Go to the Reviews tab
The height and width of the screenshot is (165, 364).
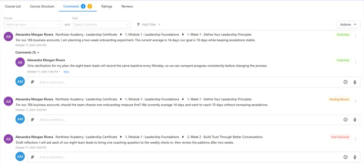127,6
